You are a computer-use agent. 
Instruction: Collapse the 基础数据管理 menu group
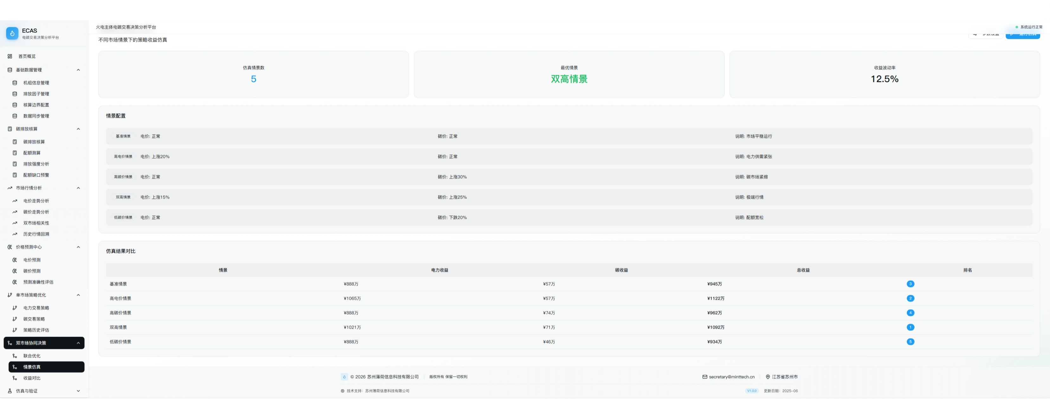78,70
